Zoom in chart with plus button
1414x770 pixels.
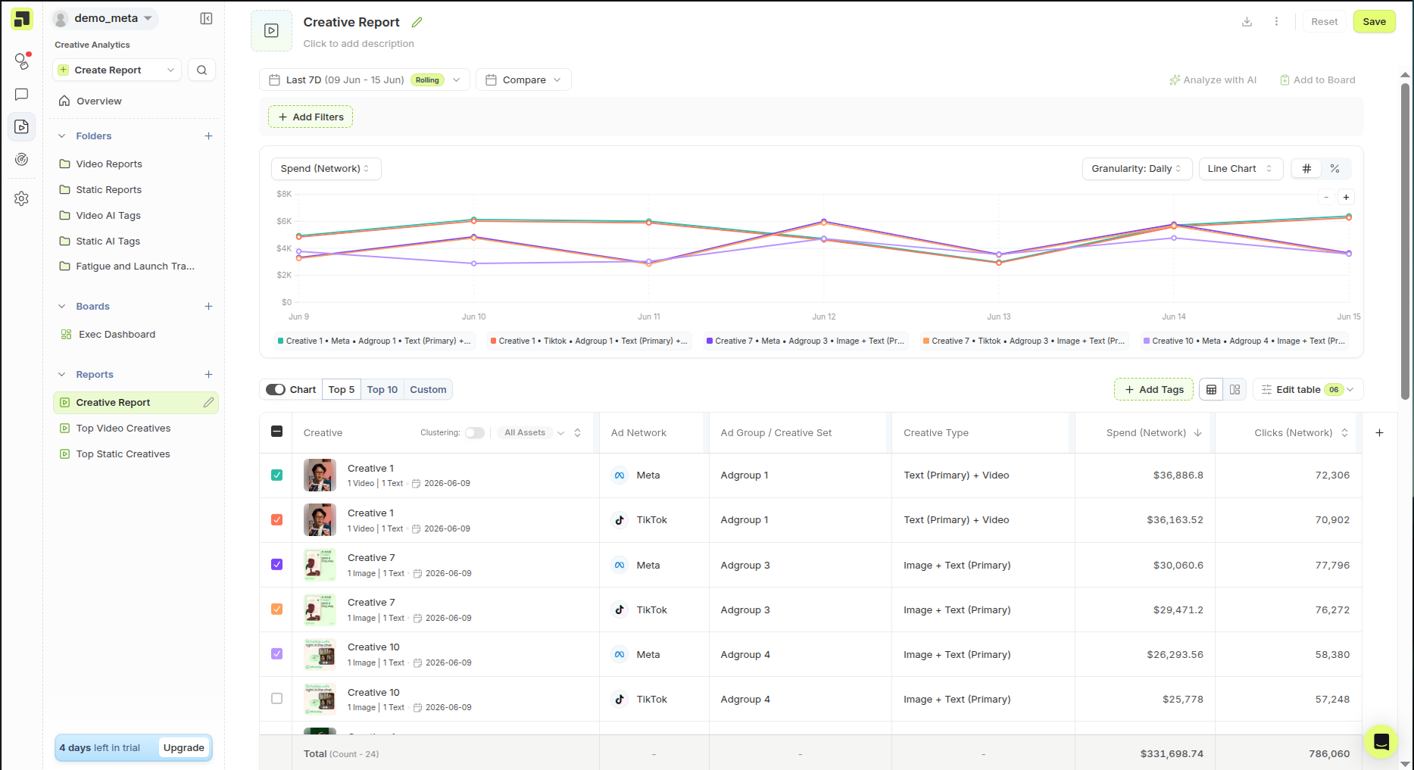point(1346,197)
